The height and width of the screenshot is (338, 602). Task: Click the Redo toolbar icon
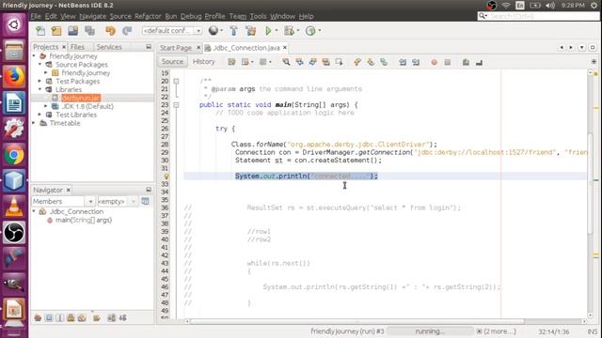[x=127, y=31]
